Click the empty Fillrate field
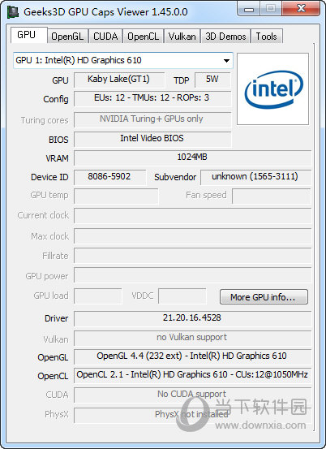 [x=192, y=256]
